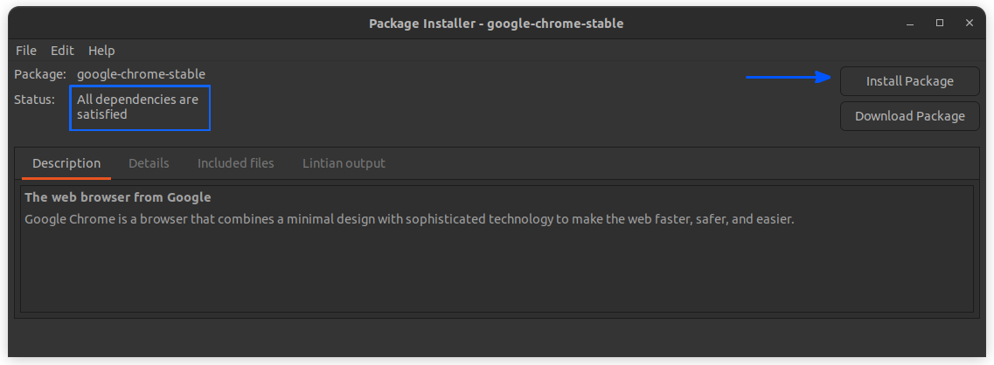The height and width of the screenshot is (365, 994).
Task: Open the Edit menu
Action: pyautogui.click(x=62, y=51)
